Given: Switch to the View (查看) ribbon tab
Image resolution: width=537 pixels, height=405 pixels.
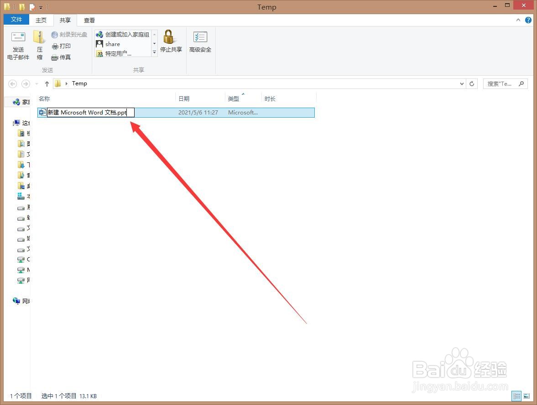Looking at the screenshot, I should 89,20.
